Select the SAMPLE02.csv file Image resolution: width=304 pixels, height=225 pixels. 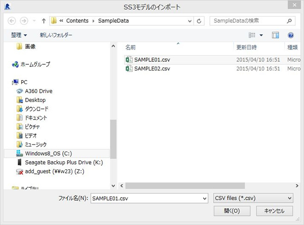[212, 68]
